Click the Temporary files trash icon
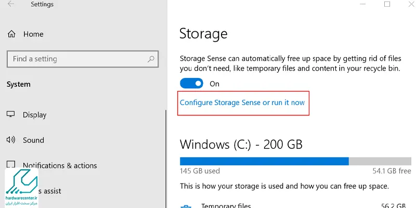Viewport: 416px width, 208px height. pos(186,206)
